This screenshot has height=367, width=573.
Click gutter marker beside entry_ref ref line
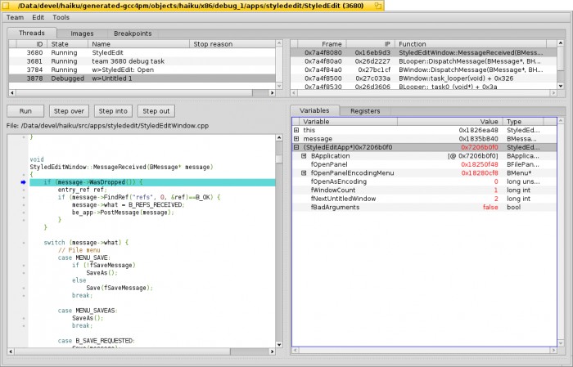[x=24, y=190]
